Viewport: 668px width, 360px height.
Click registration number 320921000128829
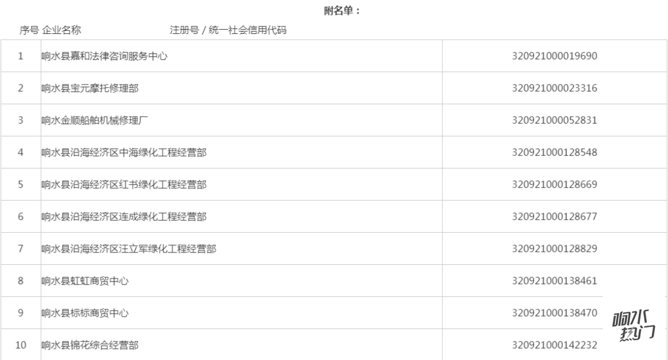[x=554, y=248]
